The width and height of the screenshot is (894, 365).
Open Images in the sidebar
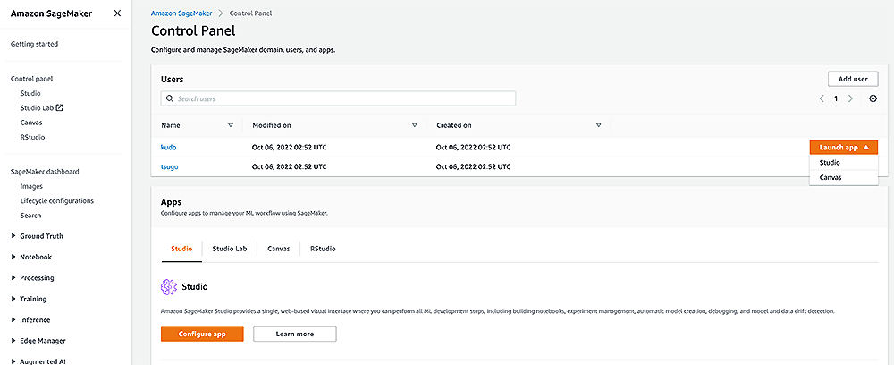pos(31,186)
